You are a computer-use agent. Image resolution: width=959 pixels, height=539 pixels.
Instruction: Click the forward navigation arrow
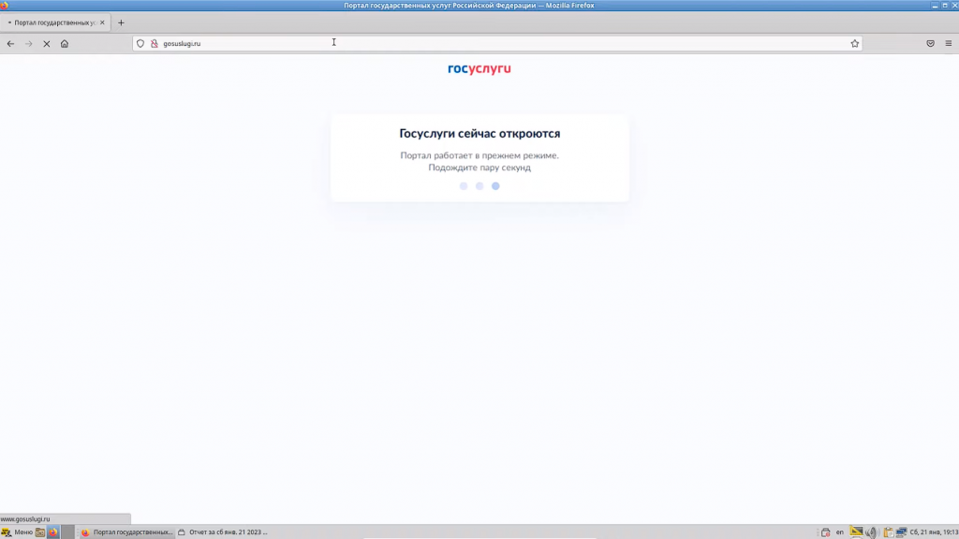29,43
